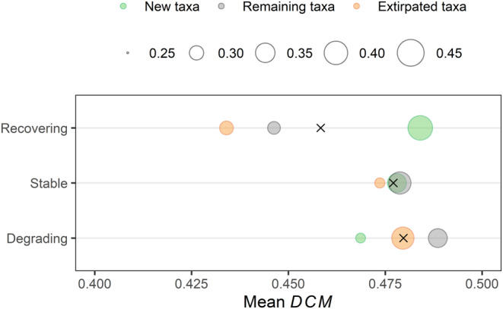Click the Recovering y-axis label

(35, 128)
